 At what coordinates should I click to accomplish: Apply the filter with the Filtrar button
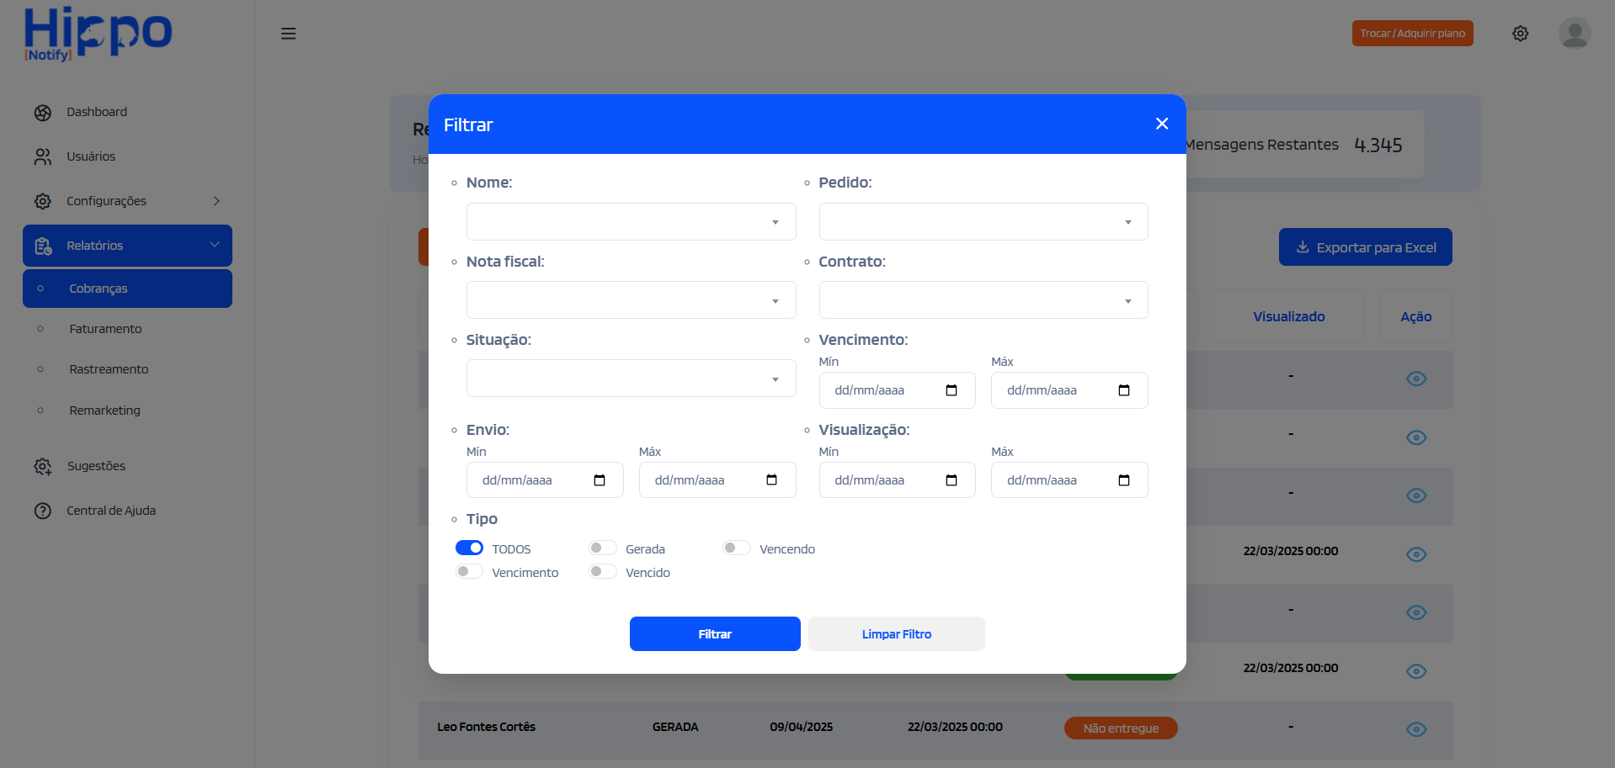[x=714, y=633]
